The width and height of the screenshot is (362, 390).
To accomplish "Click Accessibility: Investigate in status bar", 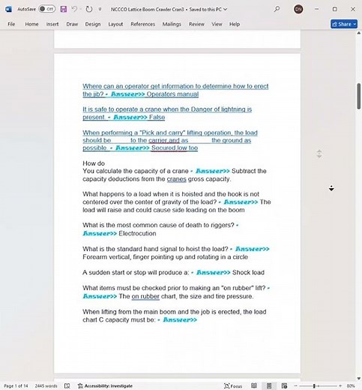I will (x=105, y=385).
